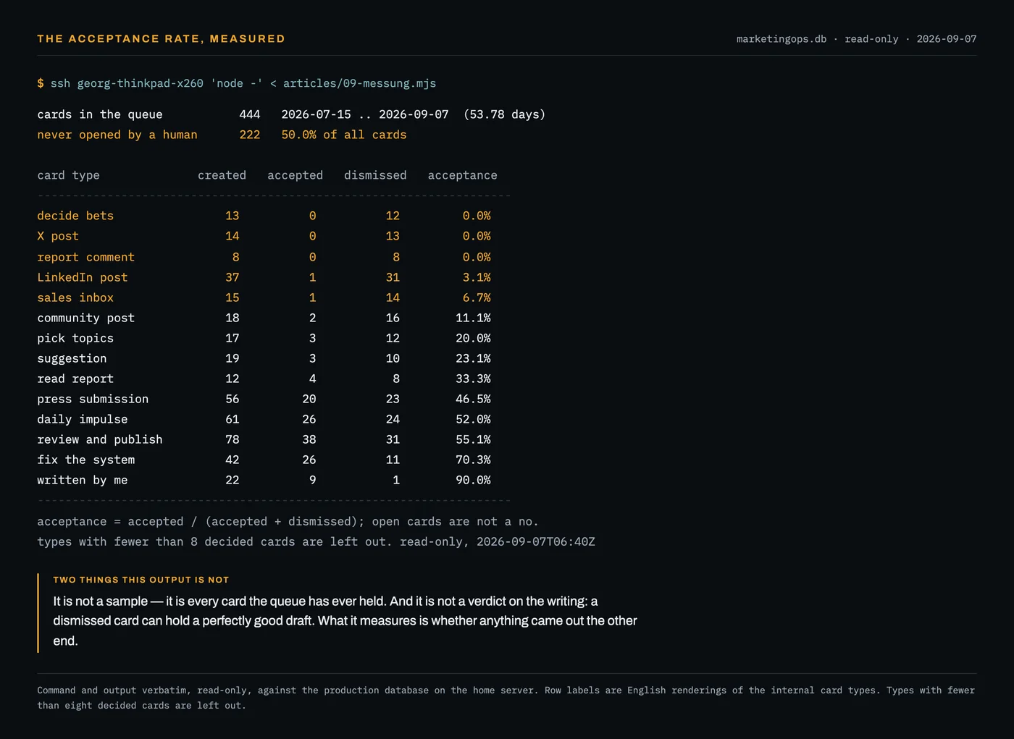Click the callout paragraph starting "It is not a sample"
Screen dimensions: 1014x739
point(345,621)
